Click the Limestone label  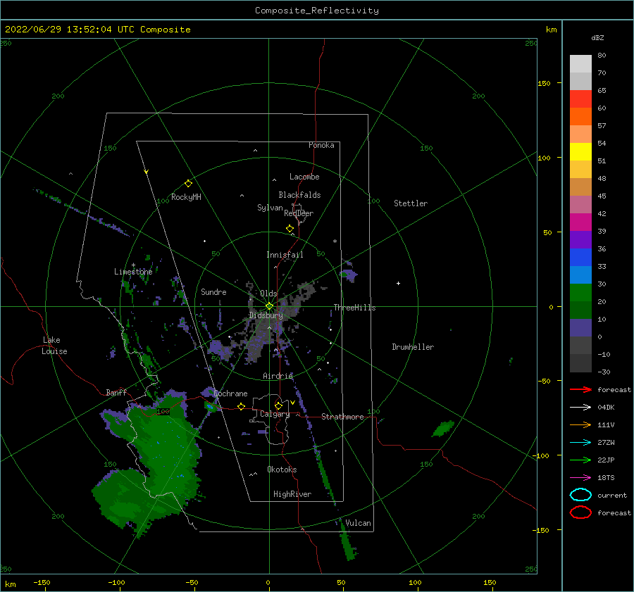[x=133, y=272]
